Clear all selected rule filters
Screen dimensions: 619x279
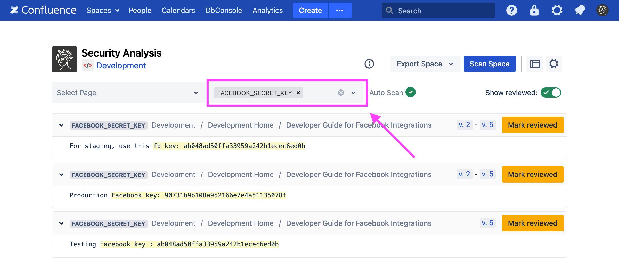click(x=341, y=93)
